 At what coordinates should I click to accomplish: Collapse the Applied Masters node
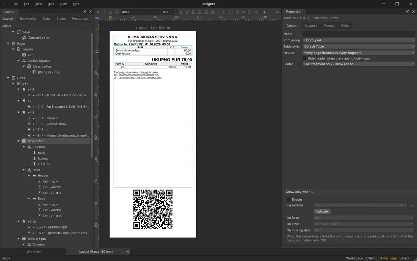[x=18, y=61]
